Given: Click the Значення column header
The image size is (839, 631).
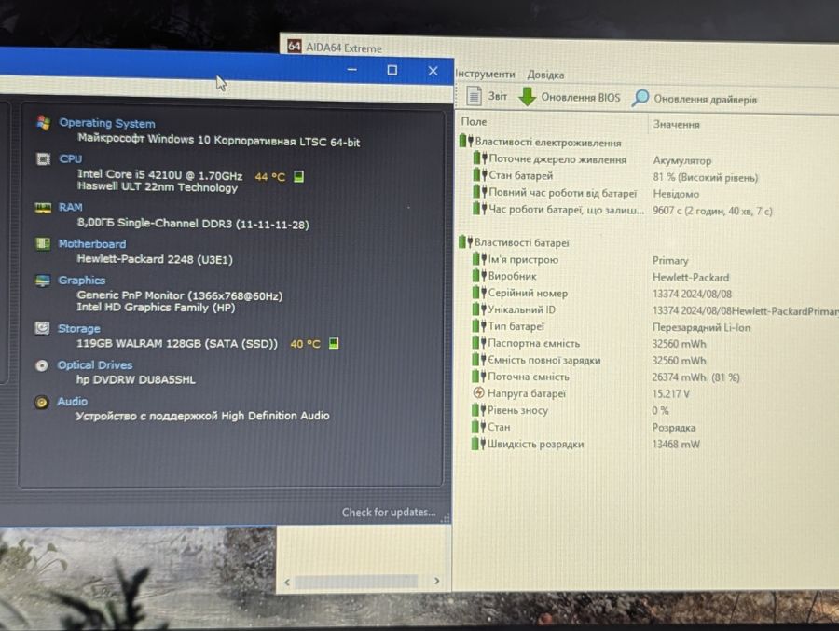Looking at the screenshot, I should click(x=677, y=124).
